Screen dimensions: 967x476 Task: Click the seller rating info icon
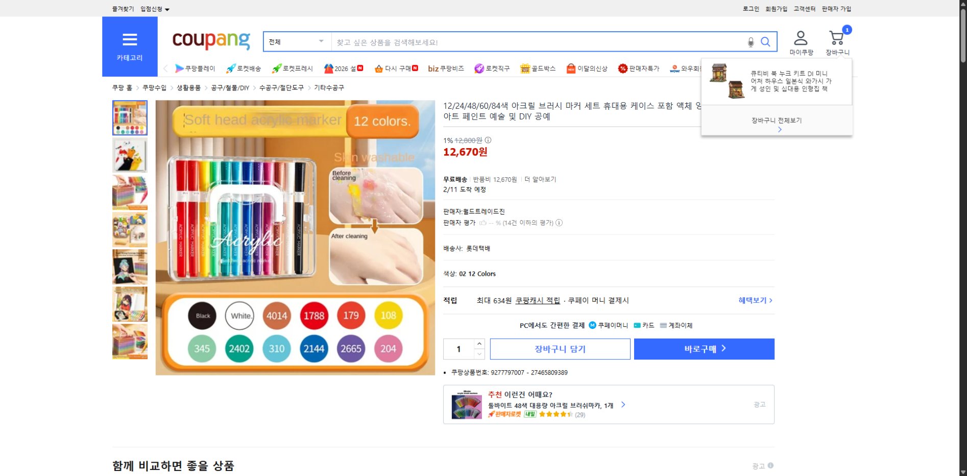(x=559, y=223)
